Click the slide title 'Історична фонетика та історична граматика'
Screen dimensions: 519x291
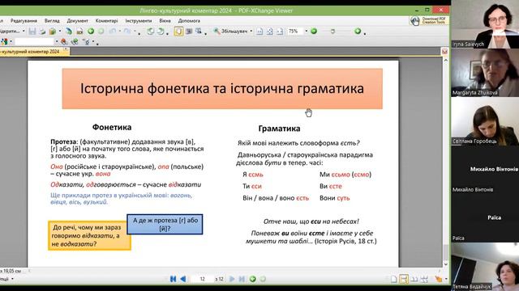pos(222,88)
